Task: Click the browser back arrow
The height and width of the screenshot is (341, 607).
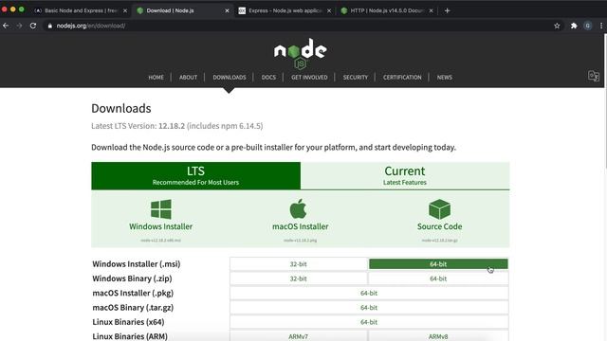Action: (6, 26)
